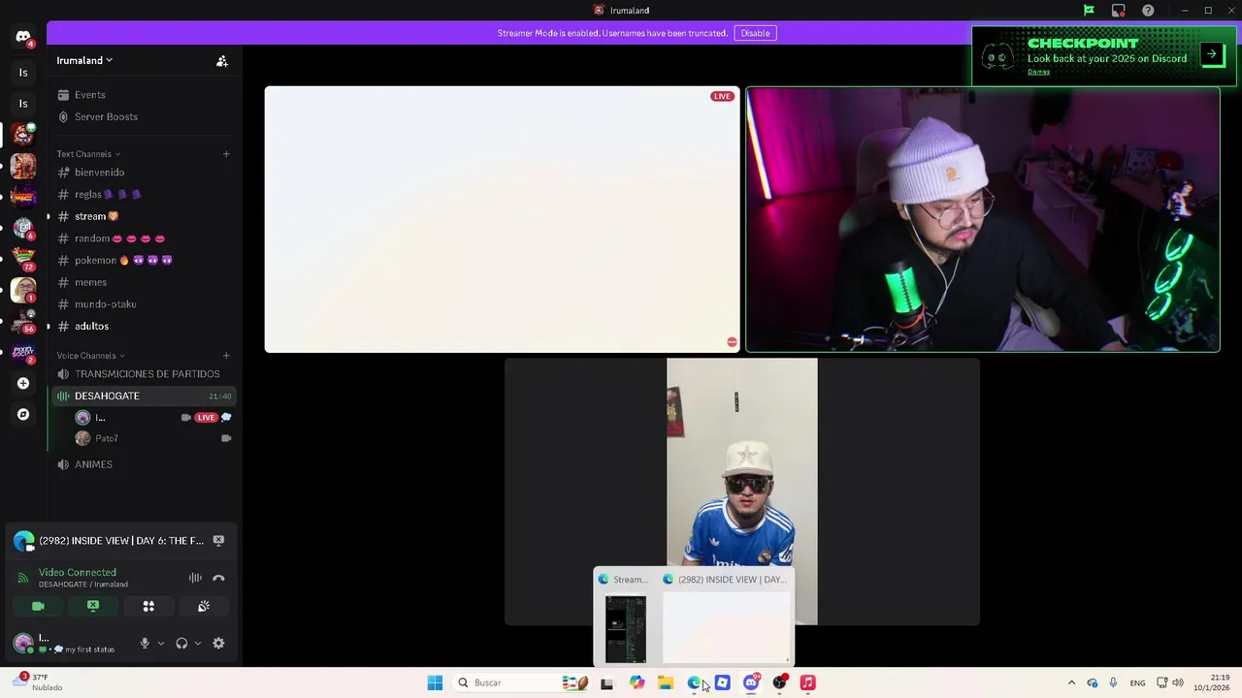
Task: Open Apple Music icon in the taskbar
Action: click(807, 682)
